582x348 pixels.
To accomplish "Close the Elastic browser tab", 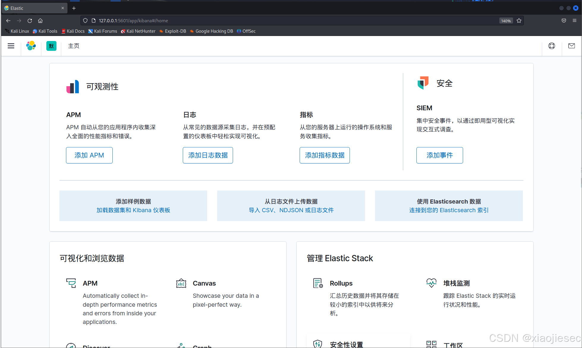I will (x=62, y=8).
